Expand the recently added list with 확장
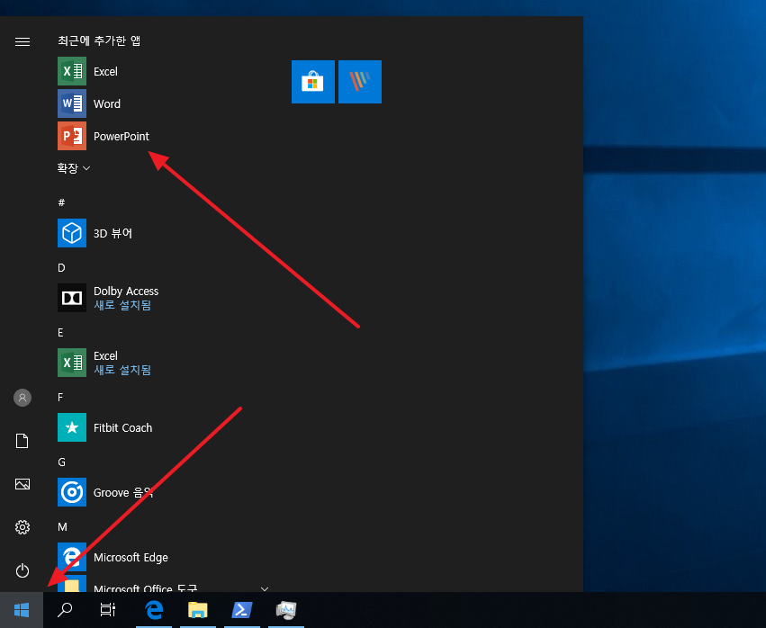The image size is (766, 628). point(74,168)
